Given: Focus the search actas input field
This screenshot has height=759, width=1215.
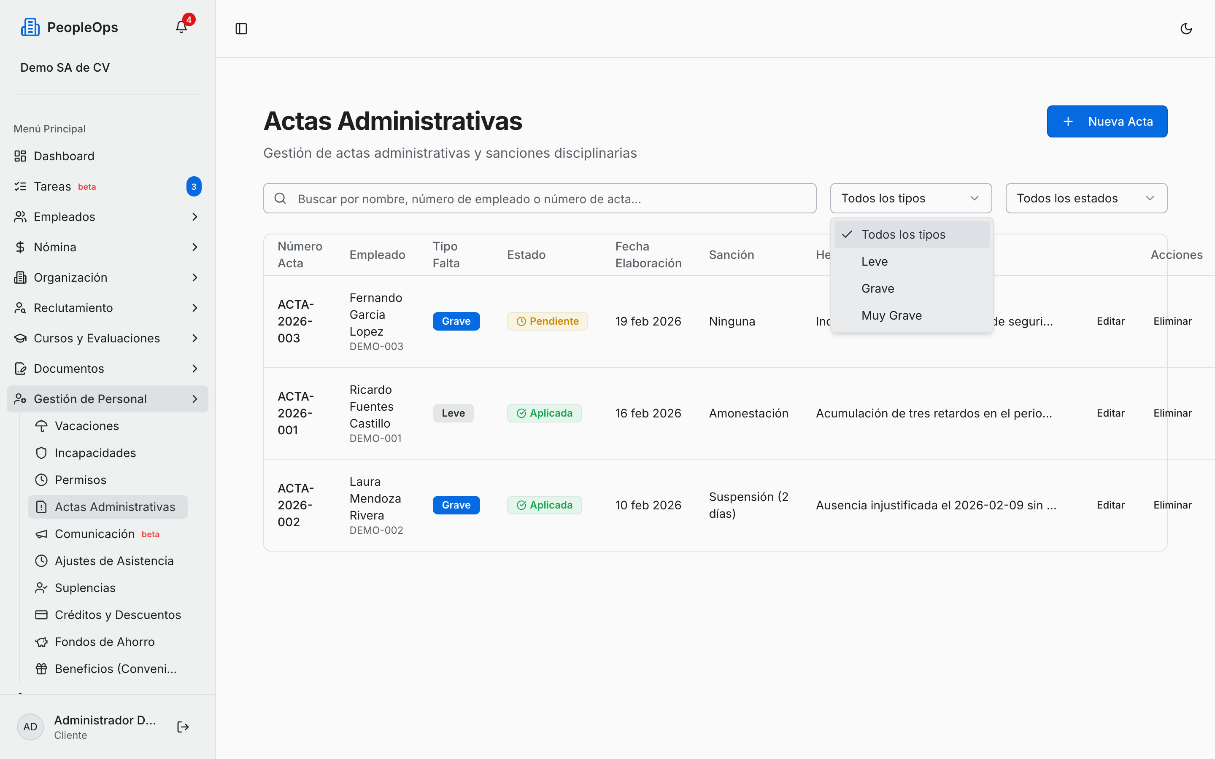Looking at the screenshot, I should 540,198.
